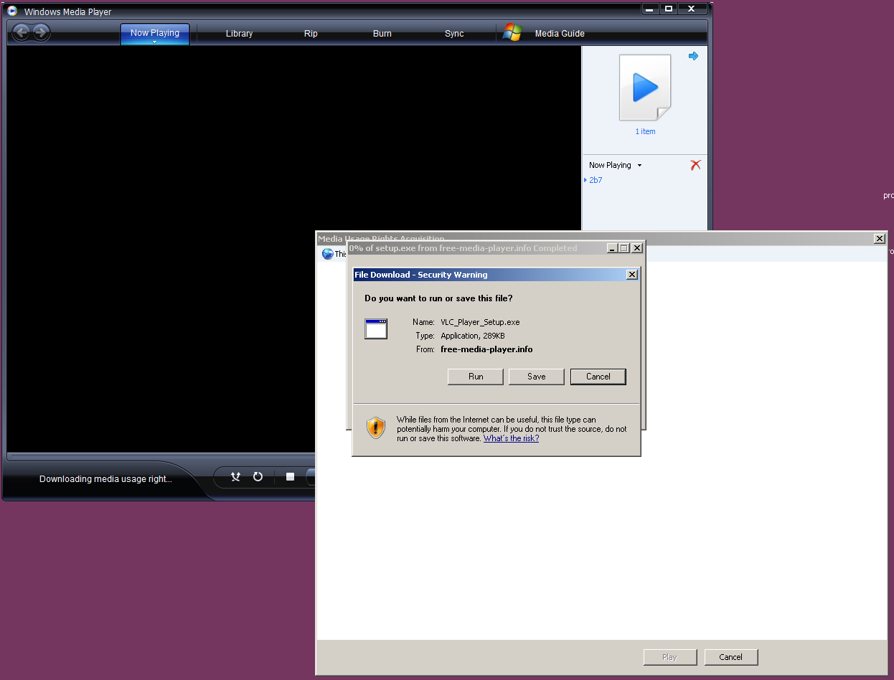This screenshot has width=894, height=680.
Task: Go back in Windows Media Player
Action: point(22,32)
